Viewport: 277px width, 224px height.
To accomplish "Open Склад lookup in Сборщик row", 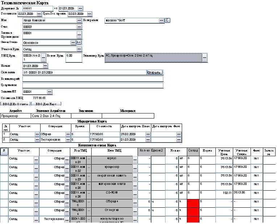I will tap(36, 203).
